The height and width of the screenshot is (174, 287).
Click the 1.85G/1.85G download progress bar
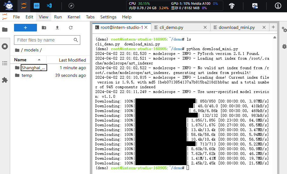[x=161, y=120]
